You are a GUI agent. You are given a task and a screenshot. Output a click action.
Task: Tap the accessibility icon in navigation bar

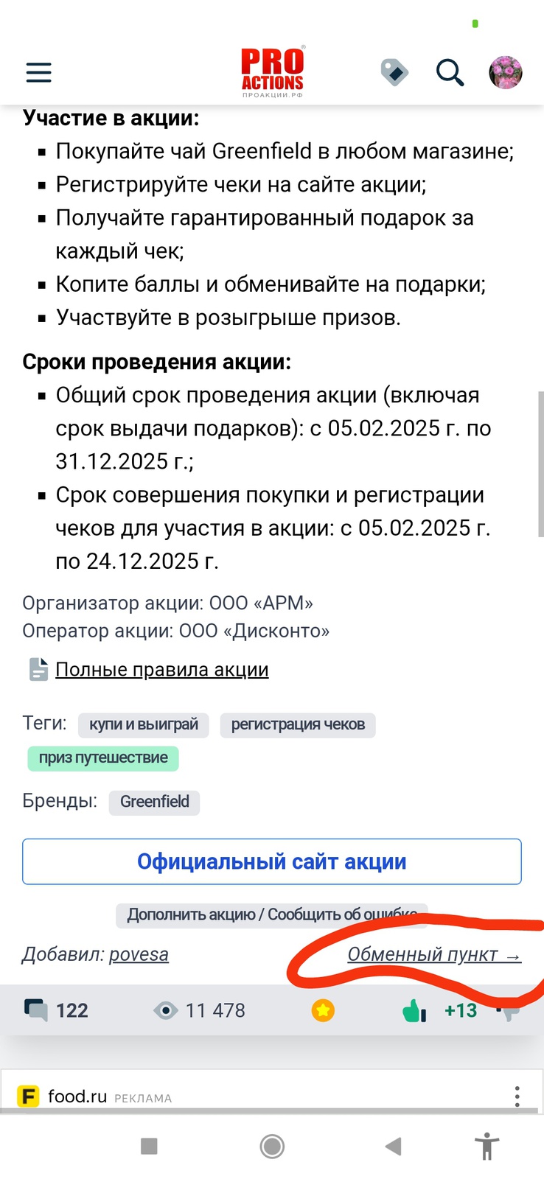coord(487,1147)
